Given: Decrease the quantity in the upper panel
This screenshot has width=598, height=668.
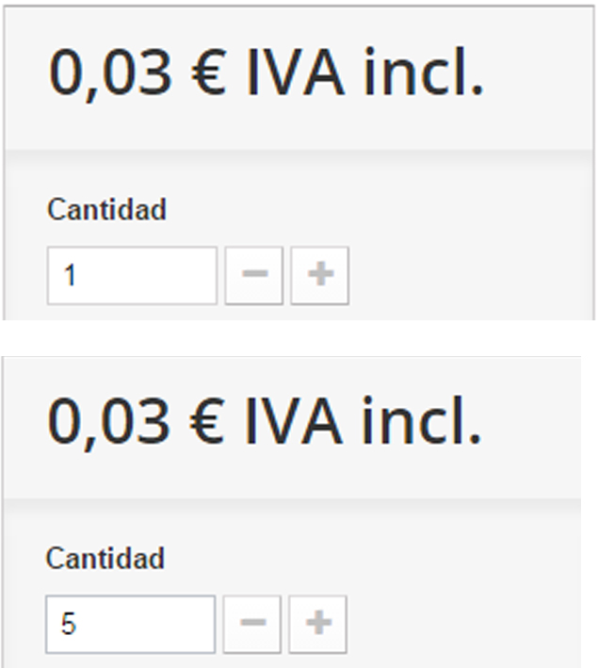Looking at the screenshot, I should [x=254, y=275].
